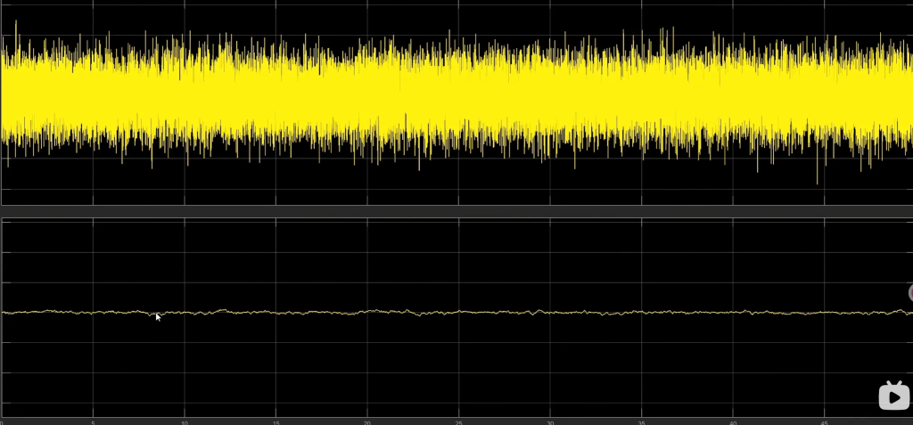The height and width of the screenshot is (425, 913).
Task: Click the x-axis tick label 5
Action: coord(93,422)
